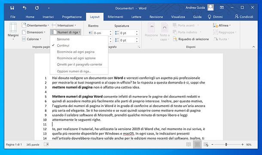The height and width of the screenshot is (155, 262).
Task: Collapse the ribbon with chevron arrow
Action: [x=254, y=47]
